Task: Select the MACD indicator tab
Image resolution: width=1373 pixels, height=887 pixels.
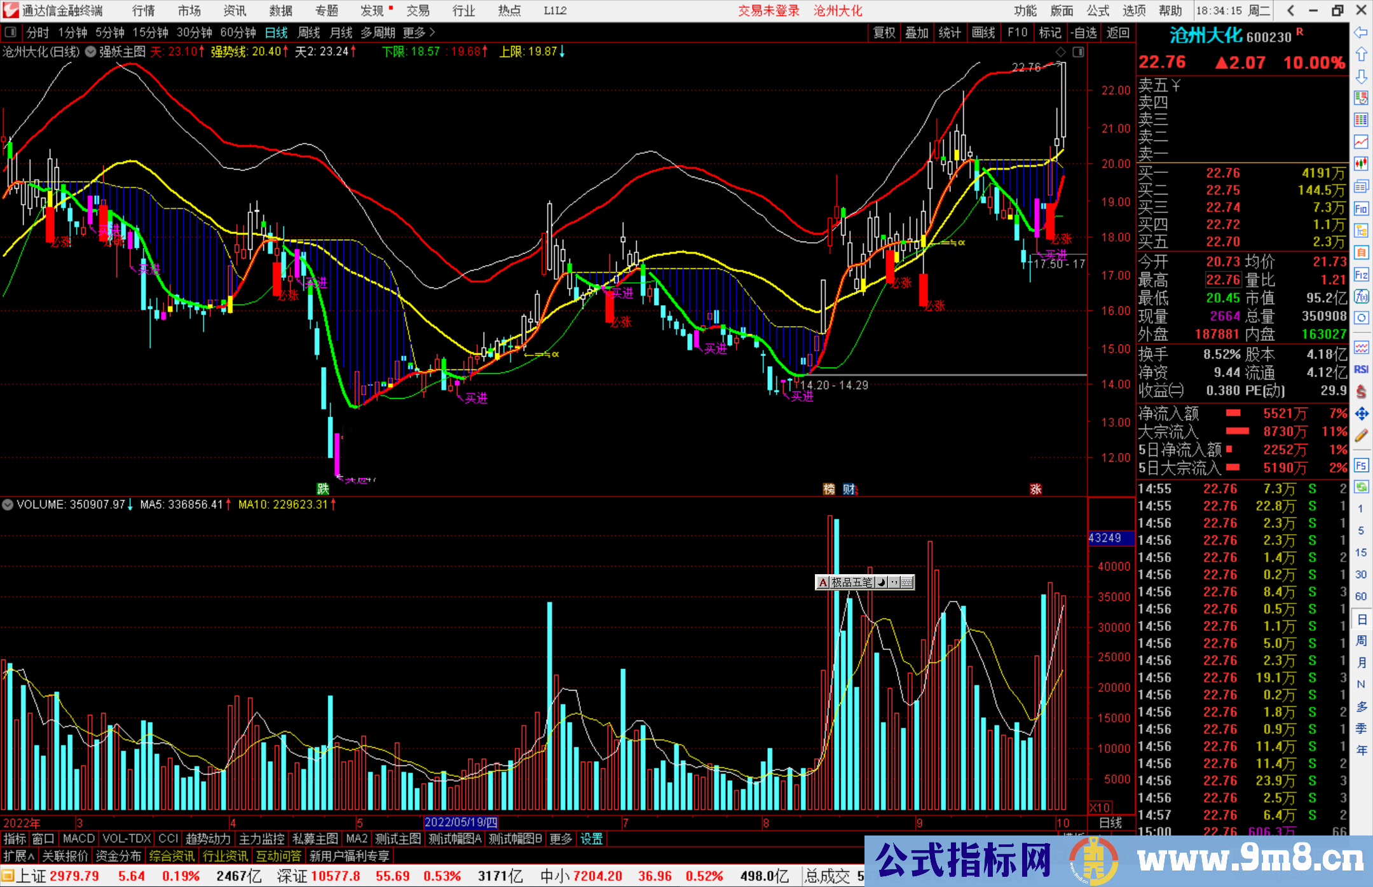Action: (x=79, y=839)
